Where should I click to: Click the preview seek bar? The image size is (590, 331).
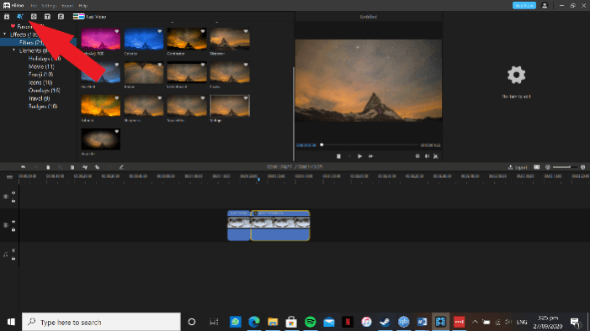tap(369, 144)
